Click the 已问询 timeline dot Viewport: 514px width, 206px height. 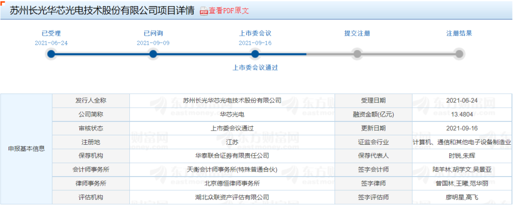click(x=153, y=54)
